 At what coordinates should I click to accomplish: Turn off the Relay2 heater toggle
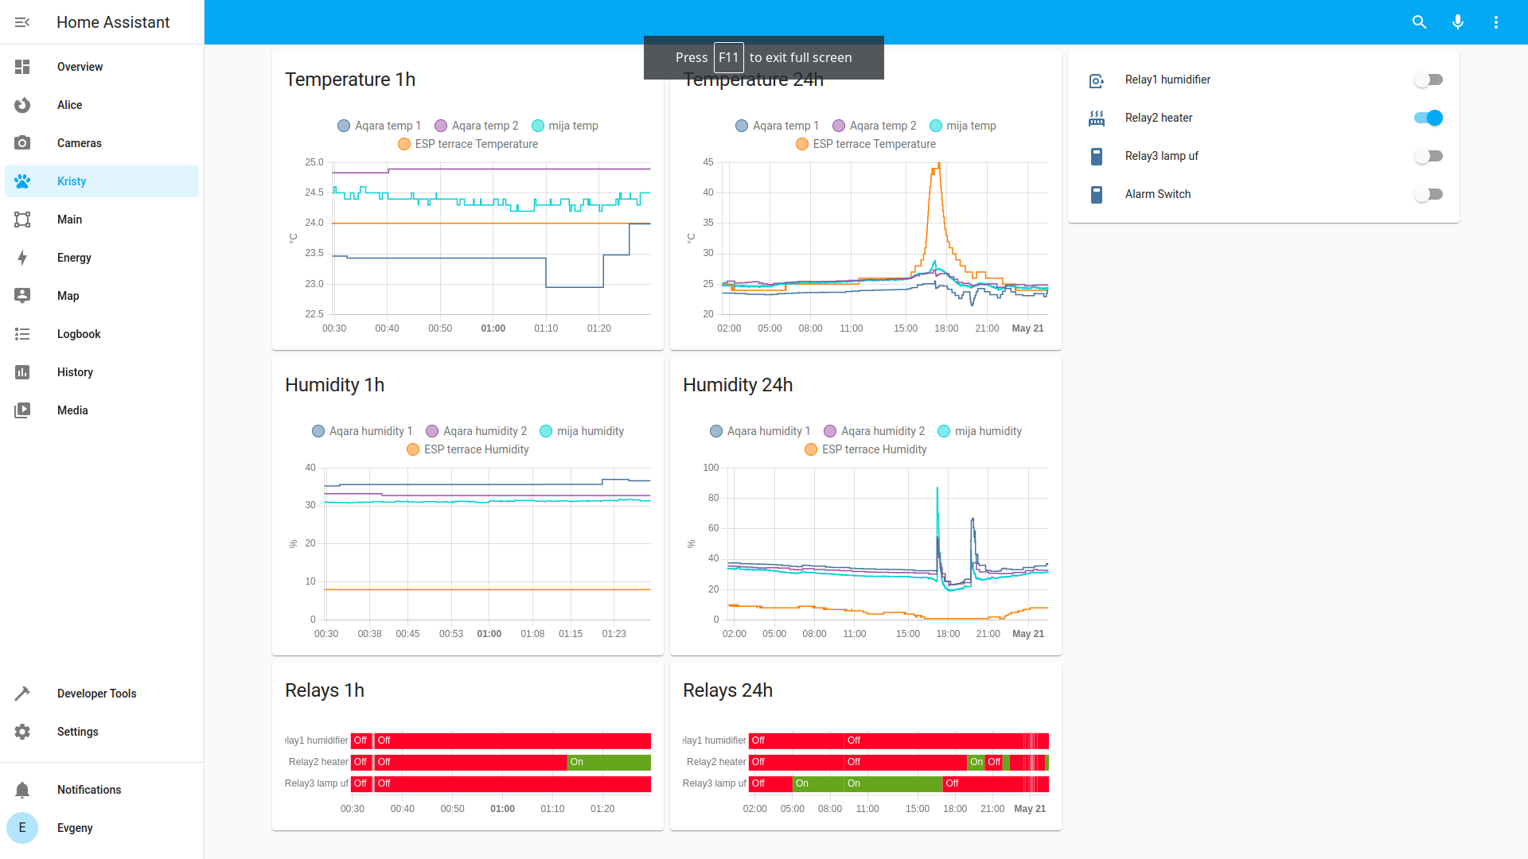coord(1428,118)
